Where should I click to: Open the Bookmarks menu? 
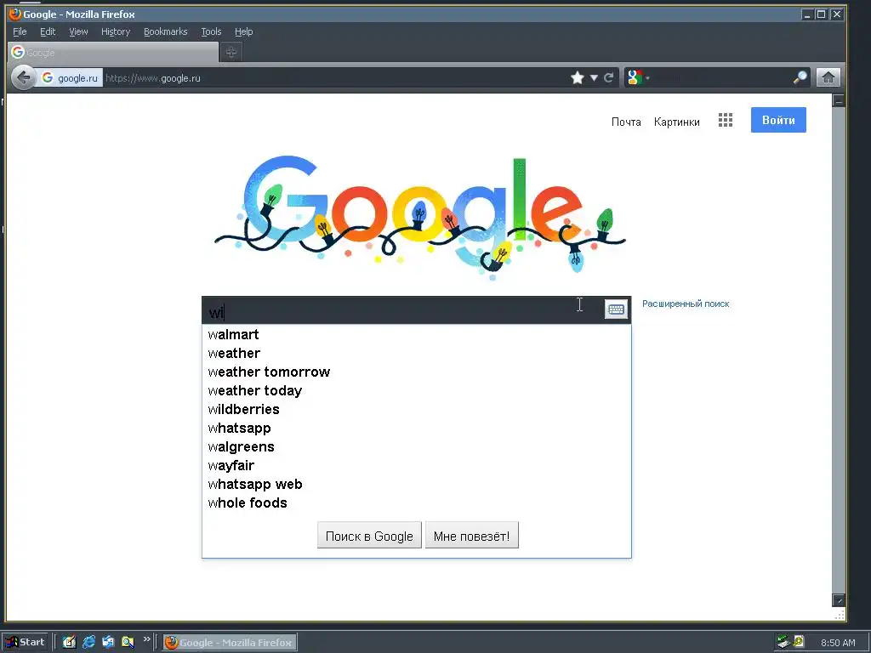coord(166,31)
